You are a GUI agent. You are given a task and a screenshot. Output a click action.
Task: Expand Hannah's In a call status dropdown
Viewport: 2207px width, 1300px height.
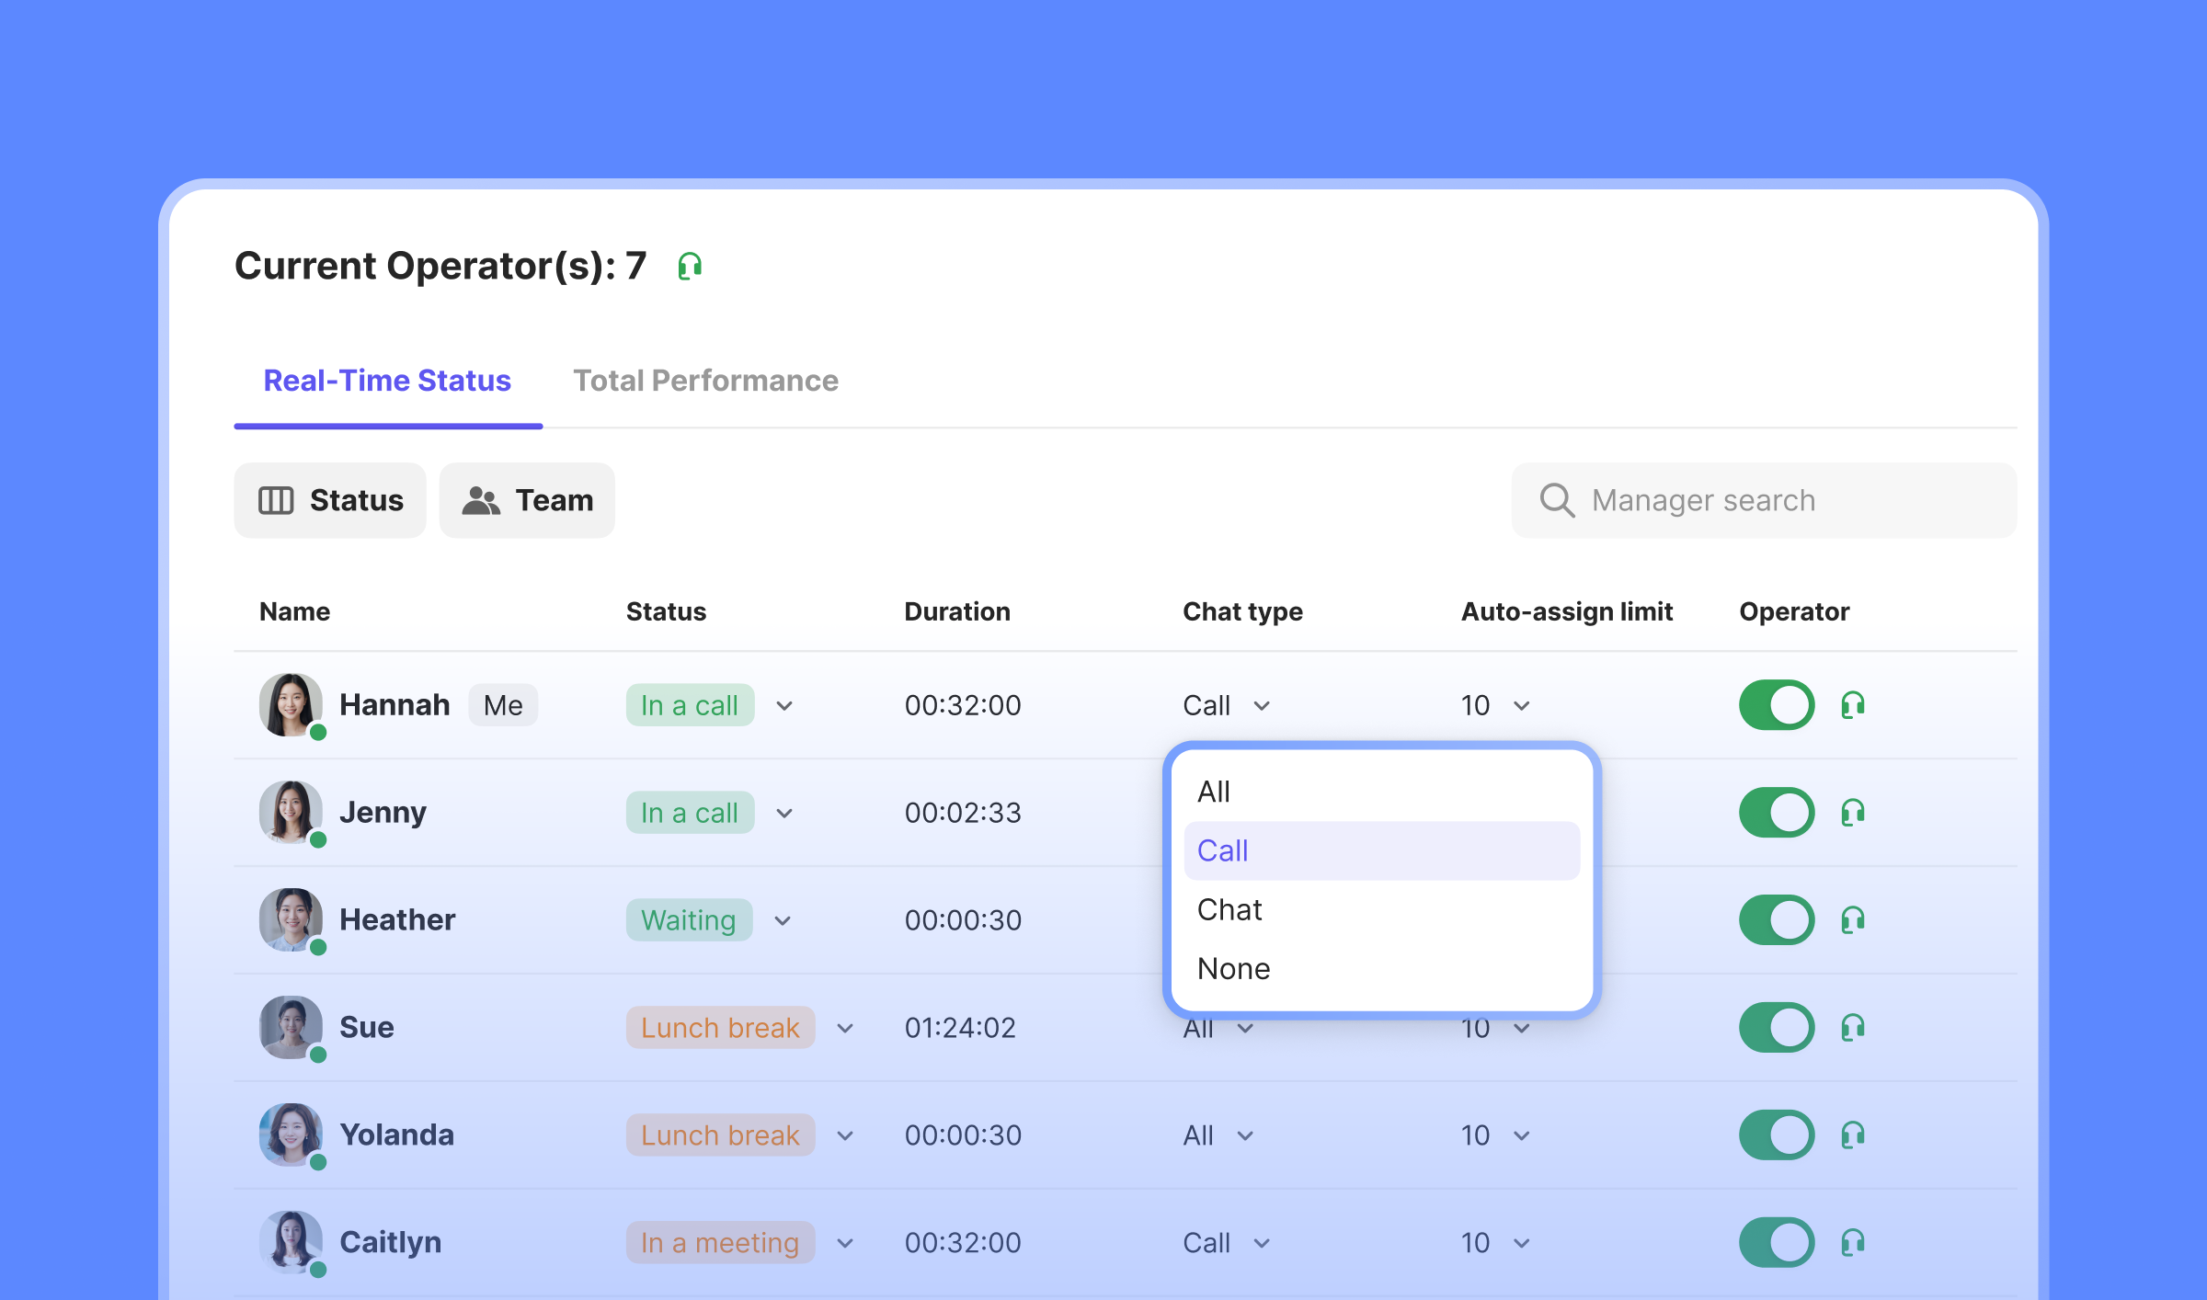784,706
